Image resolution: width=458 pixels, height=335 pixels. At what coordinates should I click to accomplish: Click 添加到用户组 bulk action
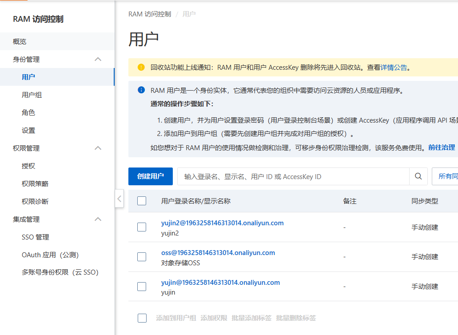tap(176, 318)
